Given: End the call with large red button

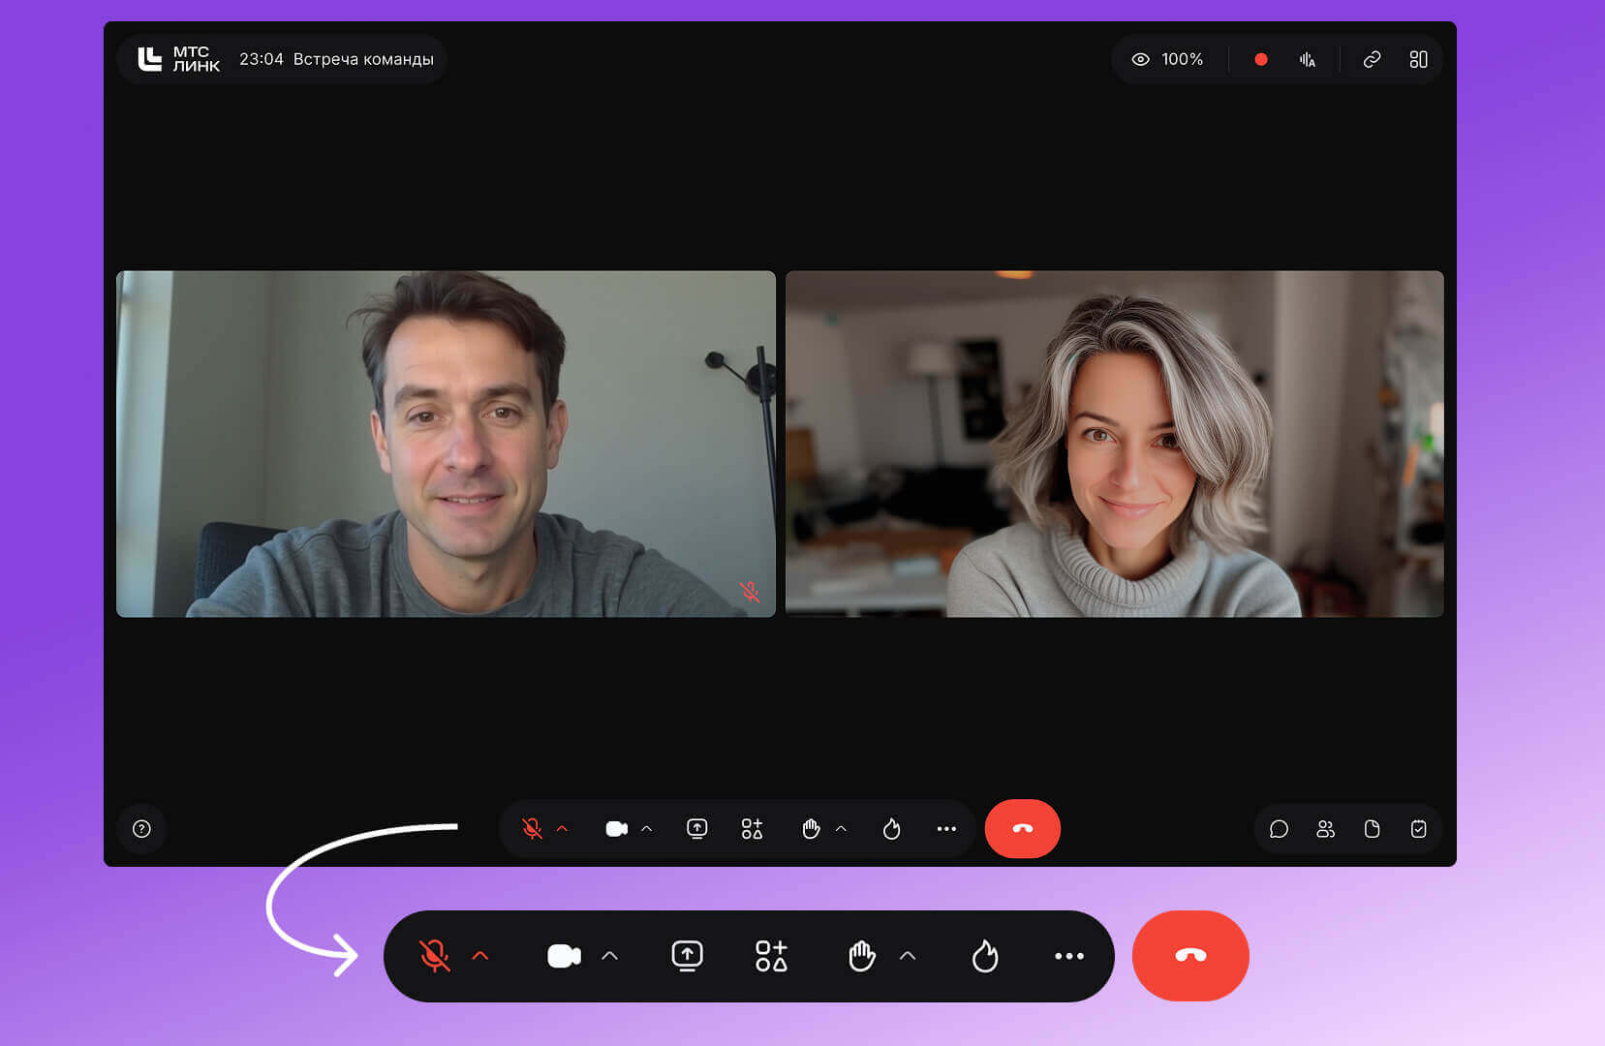Looking at the screenshot, I should click(x=1189, y=956).
